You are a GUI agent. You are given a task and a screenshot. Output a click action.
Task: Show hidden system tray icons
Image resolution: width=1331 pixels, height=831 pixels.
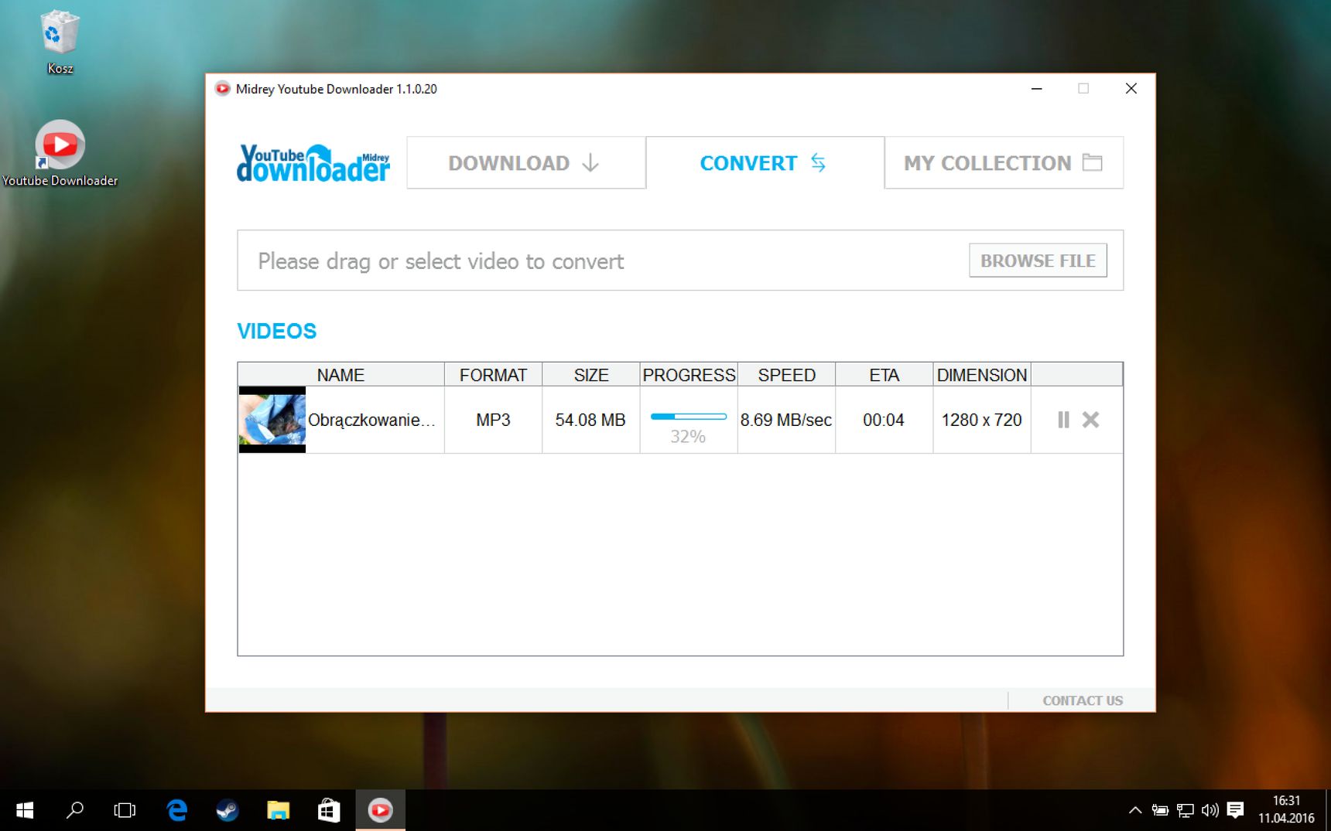click(x=1135, y=810)
